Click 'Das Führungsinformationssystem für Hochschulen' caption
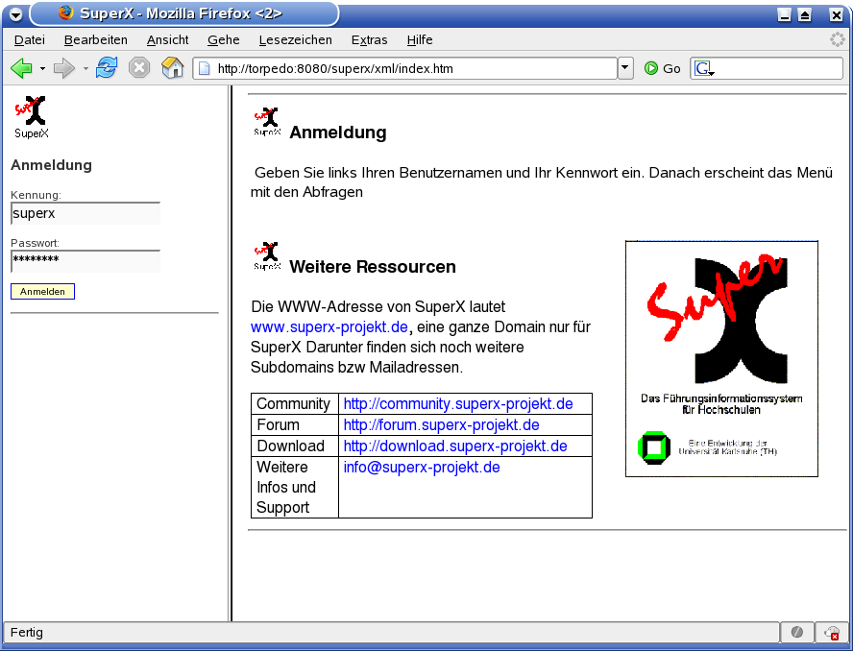853x651 pixels. click(x=721, y=404)
